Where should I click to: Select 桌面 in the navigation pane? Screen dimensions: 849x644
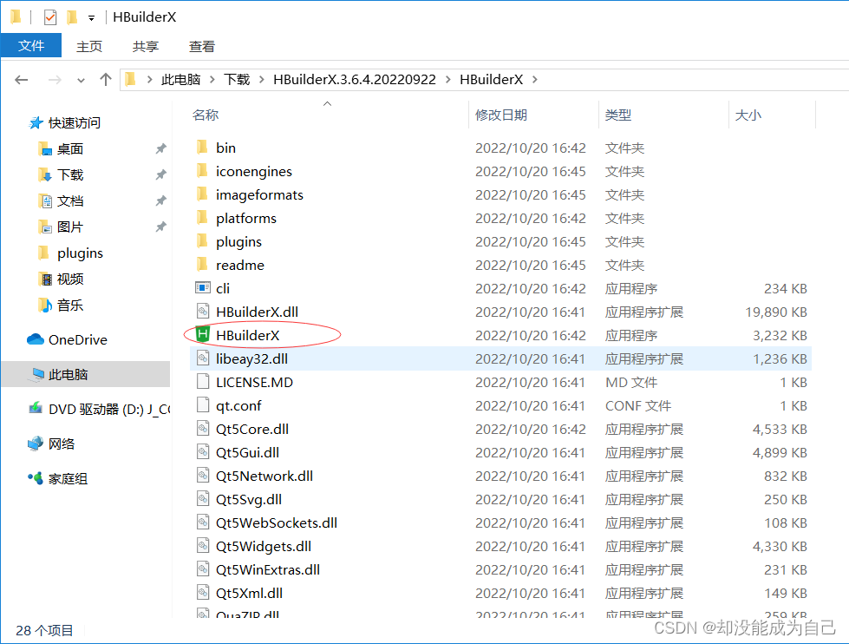point(70,149)
